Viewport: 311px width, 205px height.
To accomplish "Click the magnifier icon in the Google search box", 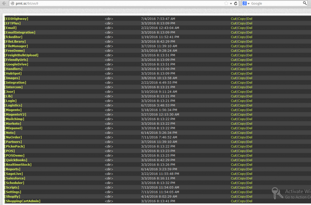I will coord(305,3).
